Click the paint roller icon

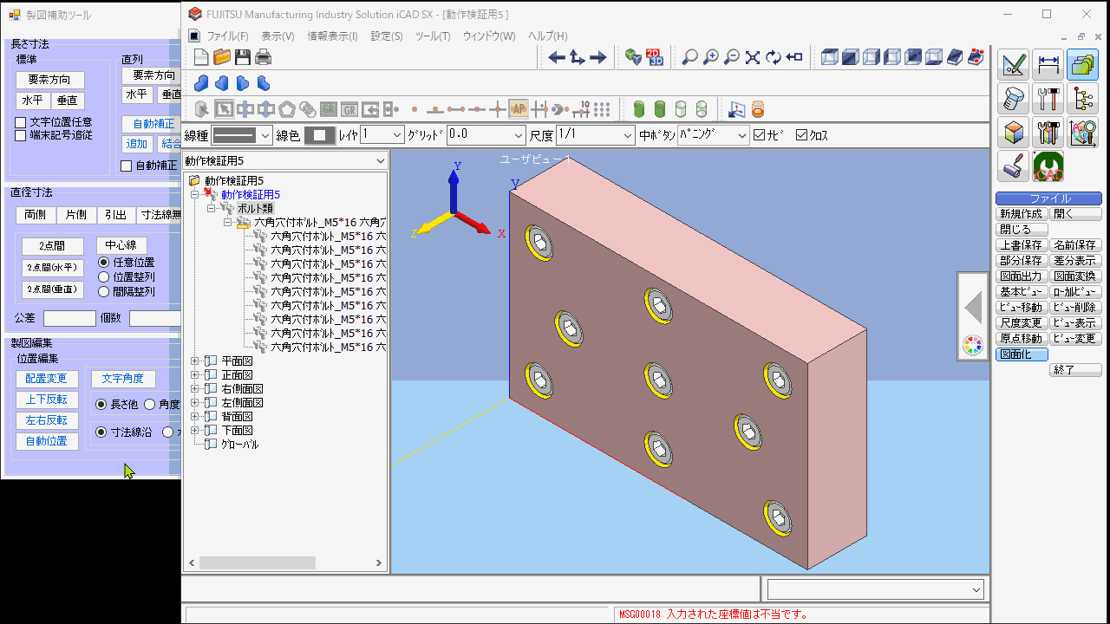coord(1014,166)
